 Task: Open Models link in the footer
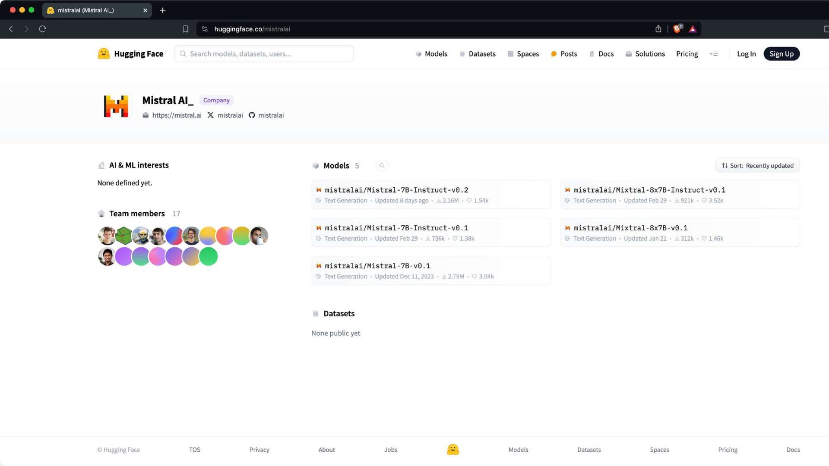[x=519, y=450]
